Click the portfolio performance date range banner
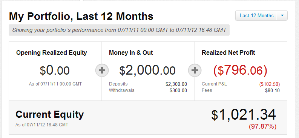This screenshot has height=138, width=299. pyautogui.click(x=119, y=30)
